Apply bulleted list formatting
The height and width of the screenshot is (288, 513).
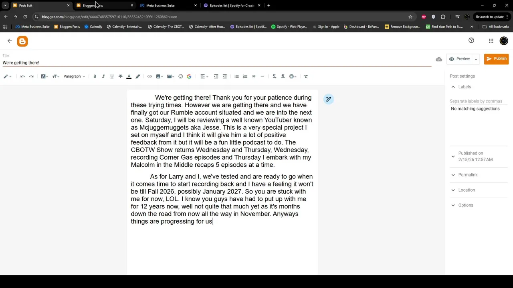pyautogui.click(x=236, y=76)
